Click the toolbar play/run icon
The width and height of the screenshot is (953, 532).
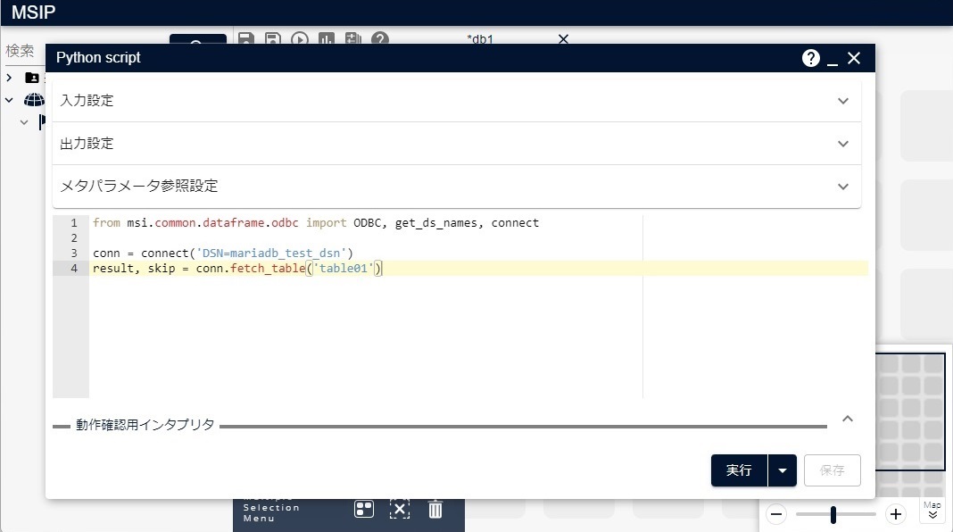299,38
